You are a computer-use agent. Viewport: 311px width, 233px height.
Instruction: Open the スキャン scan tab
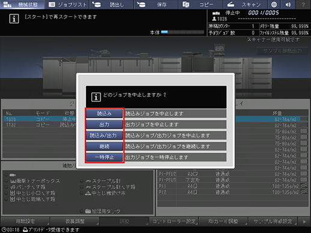[x=245, y=4]
